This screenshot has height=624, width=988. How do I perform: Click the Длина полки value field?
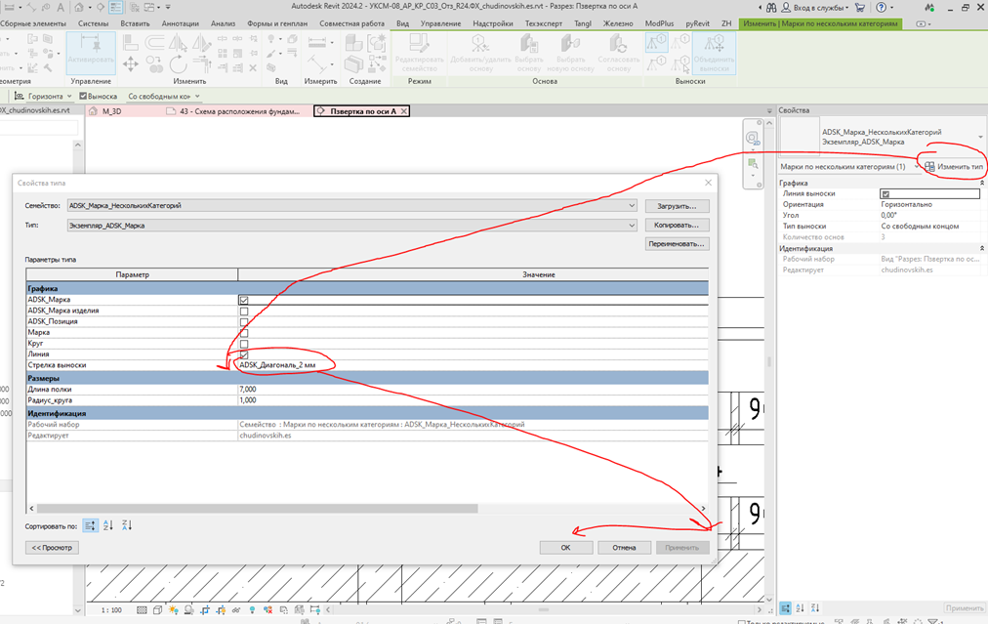pyautogui.click(x=473, y=389)
